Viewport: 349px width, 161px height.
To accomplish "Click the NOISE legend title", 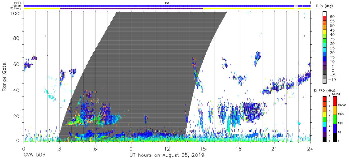I will [337, 94].
